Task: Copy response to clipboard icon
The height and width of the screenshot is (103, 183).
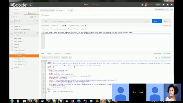Action: [156, 58]
